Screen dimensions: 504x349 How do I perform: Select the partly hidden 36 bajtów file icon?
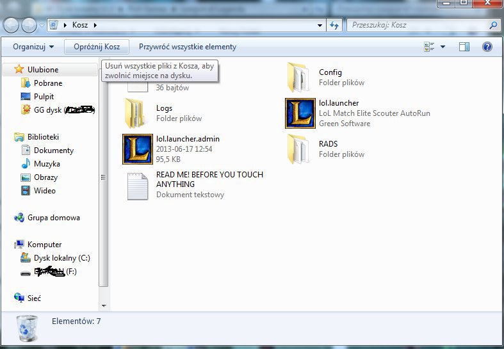click(x=138, y=86)
